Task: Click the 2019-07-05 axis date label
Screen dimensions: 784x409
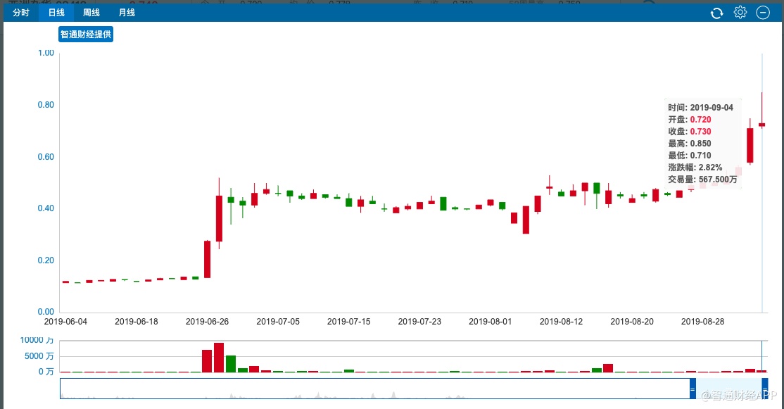Action: click(278, 322)
